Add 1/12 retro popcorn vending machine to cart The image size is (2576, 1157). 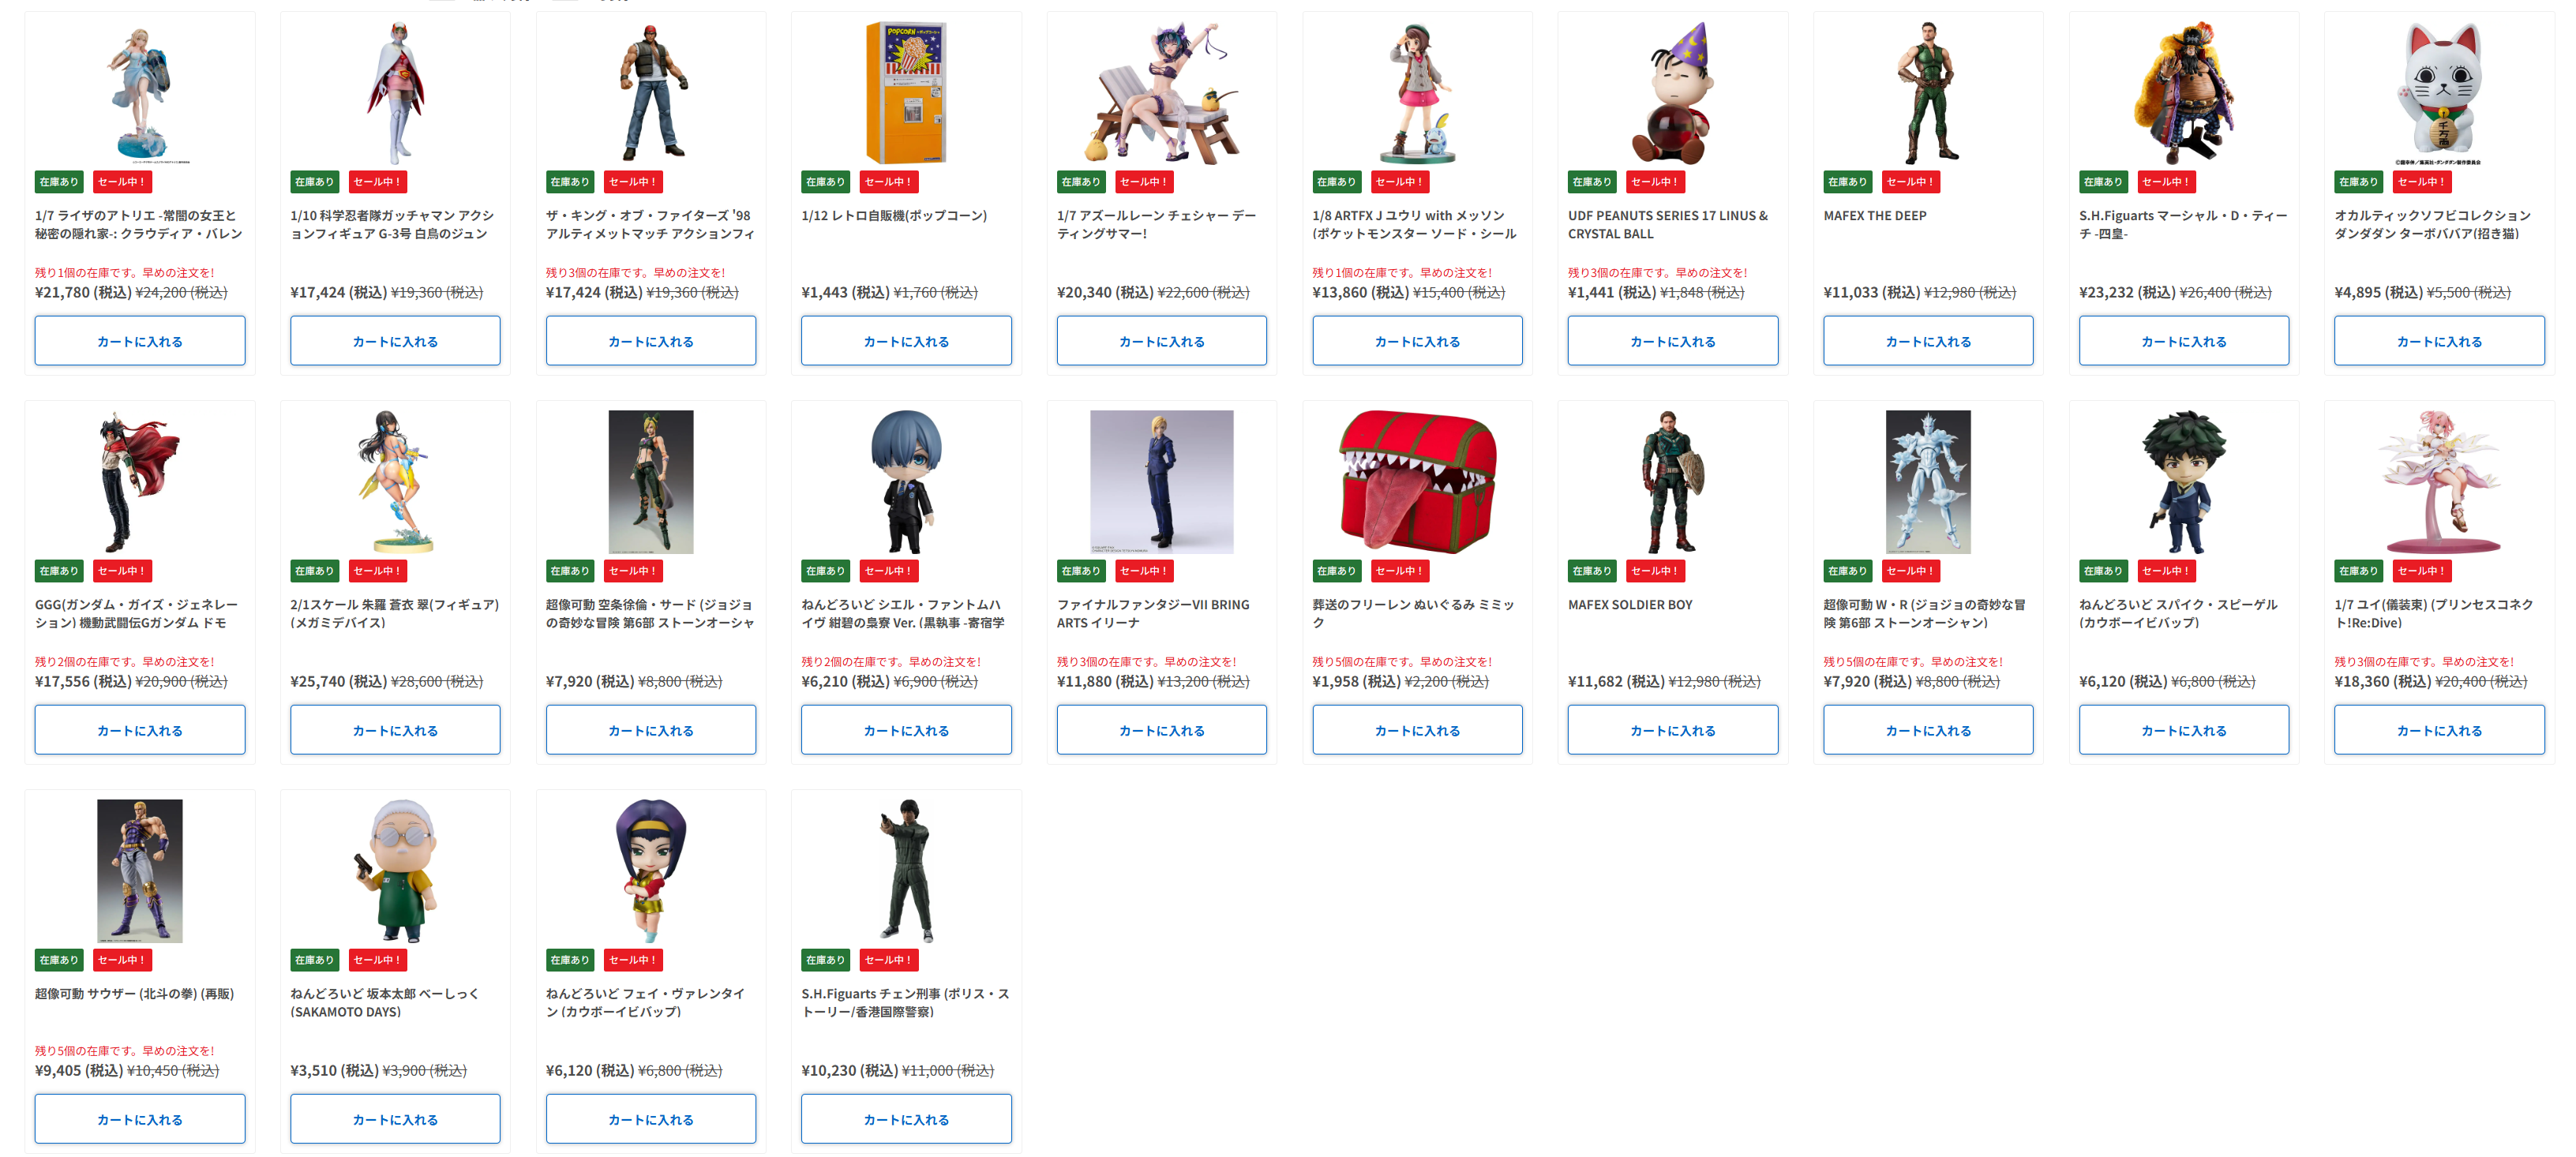(905, 341)
